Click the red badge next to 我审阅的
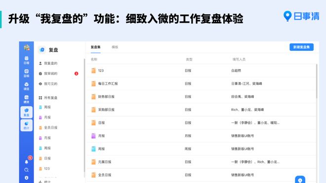Image resolution: width=326 pixels, height=183 pixels. (76, 73)
